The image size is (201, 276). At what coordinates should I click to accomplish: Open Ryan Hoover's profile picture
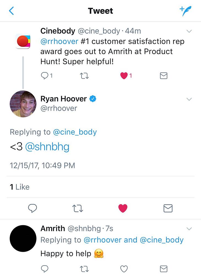coord(23,104)
